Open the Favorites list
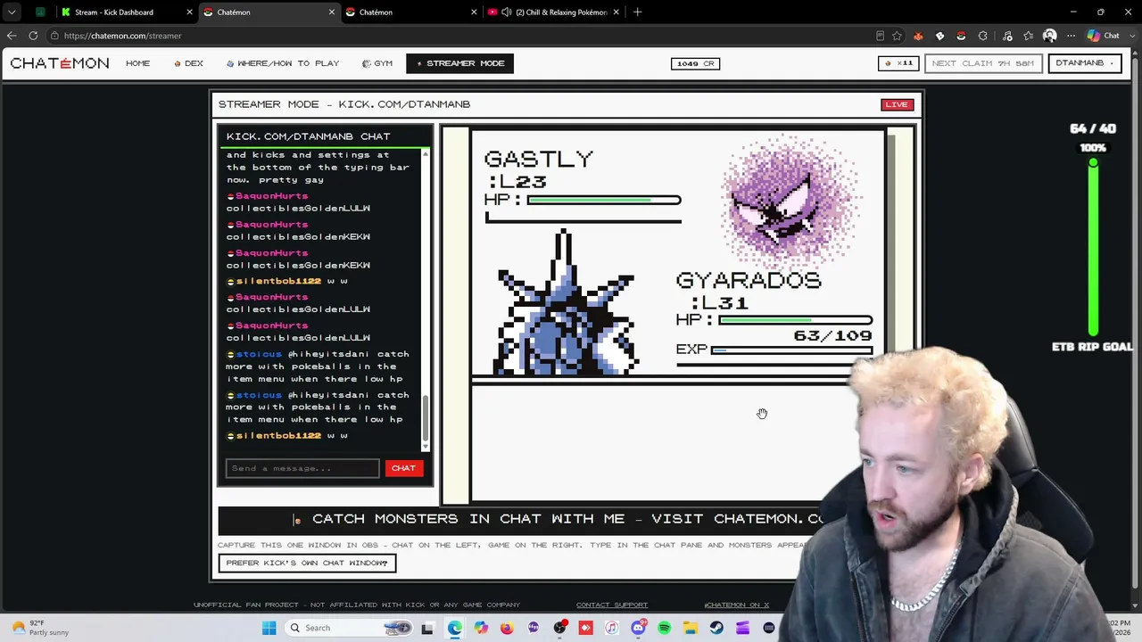Screen dimensions: 1142x642 (1029, 36)
